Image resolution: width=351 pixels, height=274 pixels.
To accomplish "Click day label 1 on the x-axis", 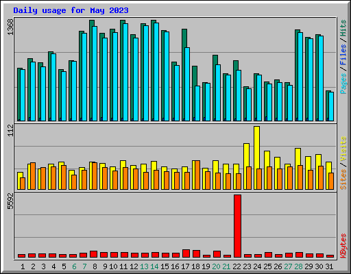I will pyautogui.click(x=23, y=266).
